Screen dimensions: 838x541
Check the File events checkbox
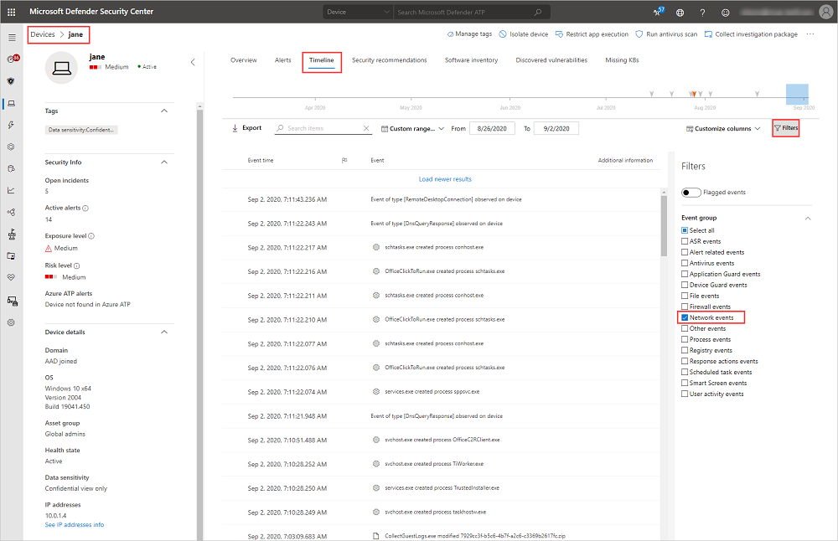coord(685,296)
